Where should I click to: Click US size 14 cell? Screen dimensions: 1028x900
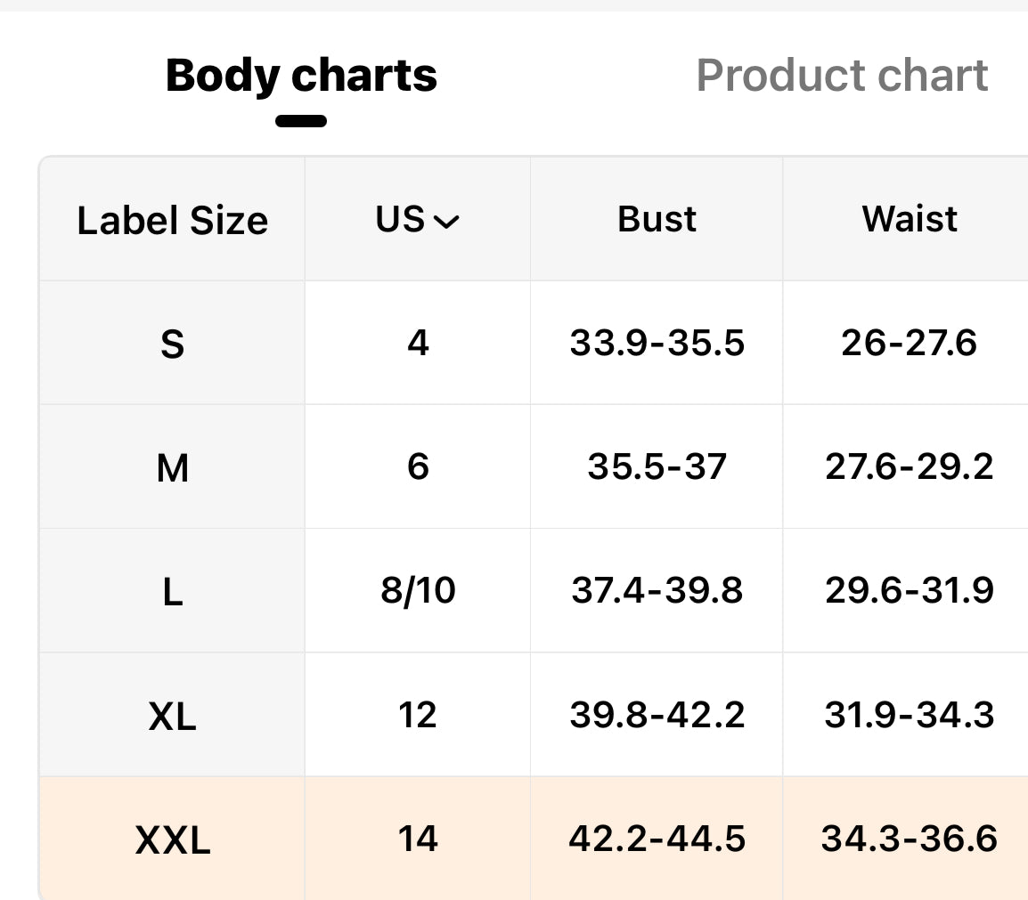point(418,839)
